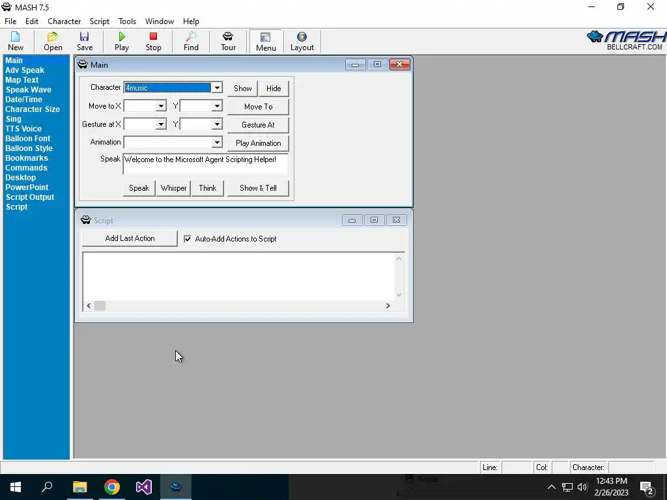Open the Edit menu
The height and width of the screenshot is (500, 667).
pyautogui.click(x=32, y=21)
